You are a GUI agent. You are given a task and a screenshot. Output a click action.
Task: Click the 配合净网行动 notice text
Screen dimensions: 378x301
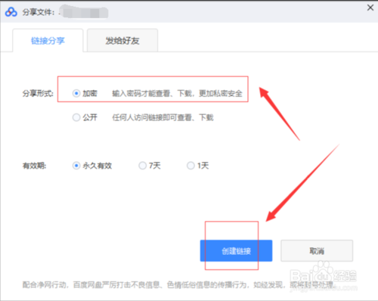(x=179, y=285)
